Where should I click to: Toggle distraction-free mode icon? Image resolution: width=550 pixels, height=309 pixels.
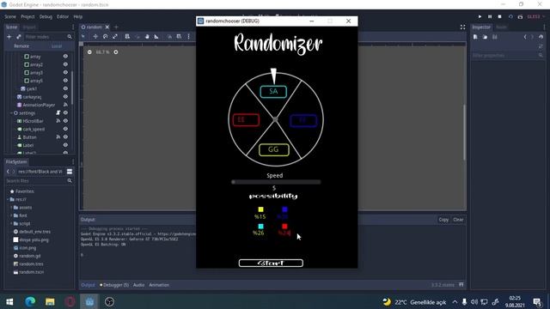[462, 27]
